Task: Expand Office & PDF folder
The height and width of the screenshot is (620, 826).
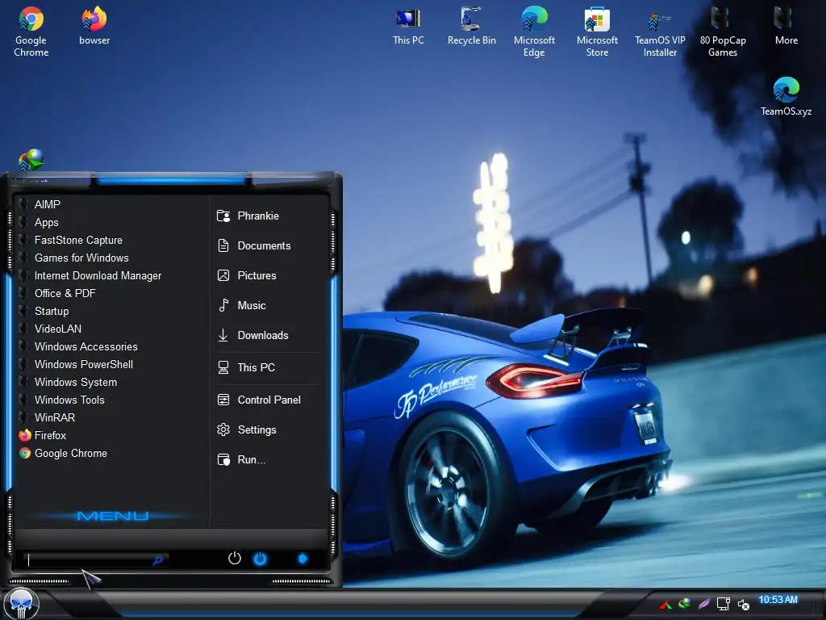Action: [x=111, y=293]
